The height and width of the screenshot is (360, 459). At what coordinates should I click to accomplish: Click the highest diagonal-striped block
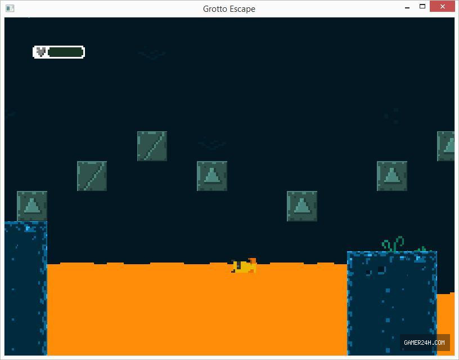point(152,146)
